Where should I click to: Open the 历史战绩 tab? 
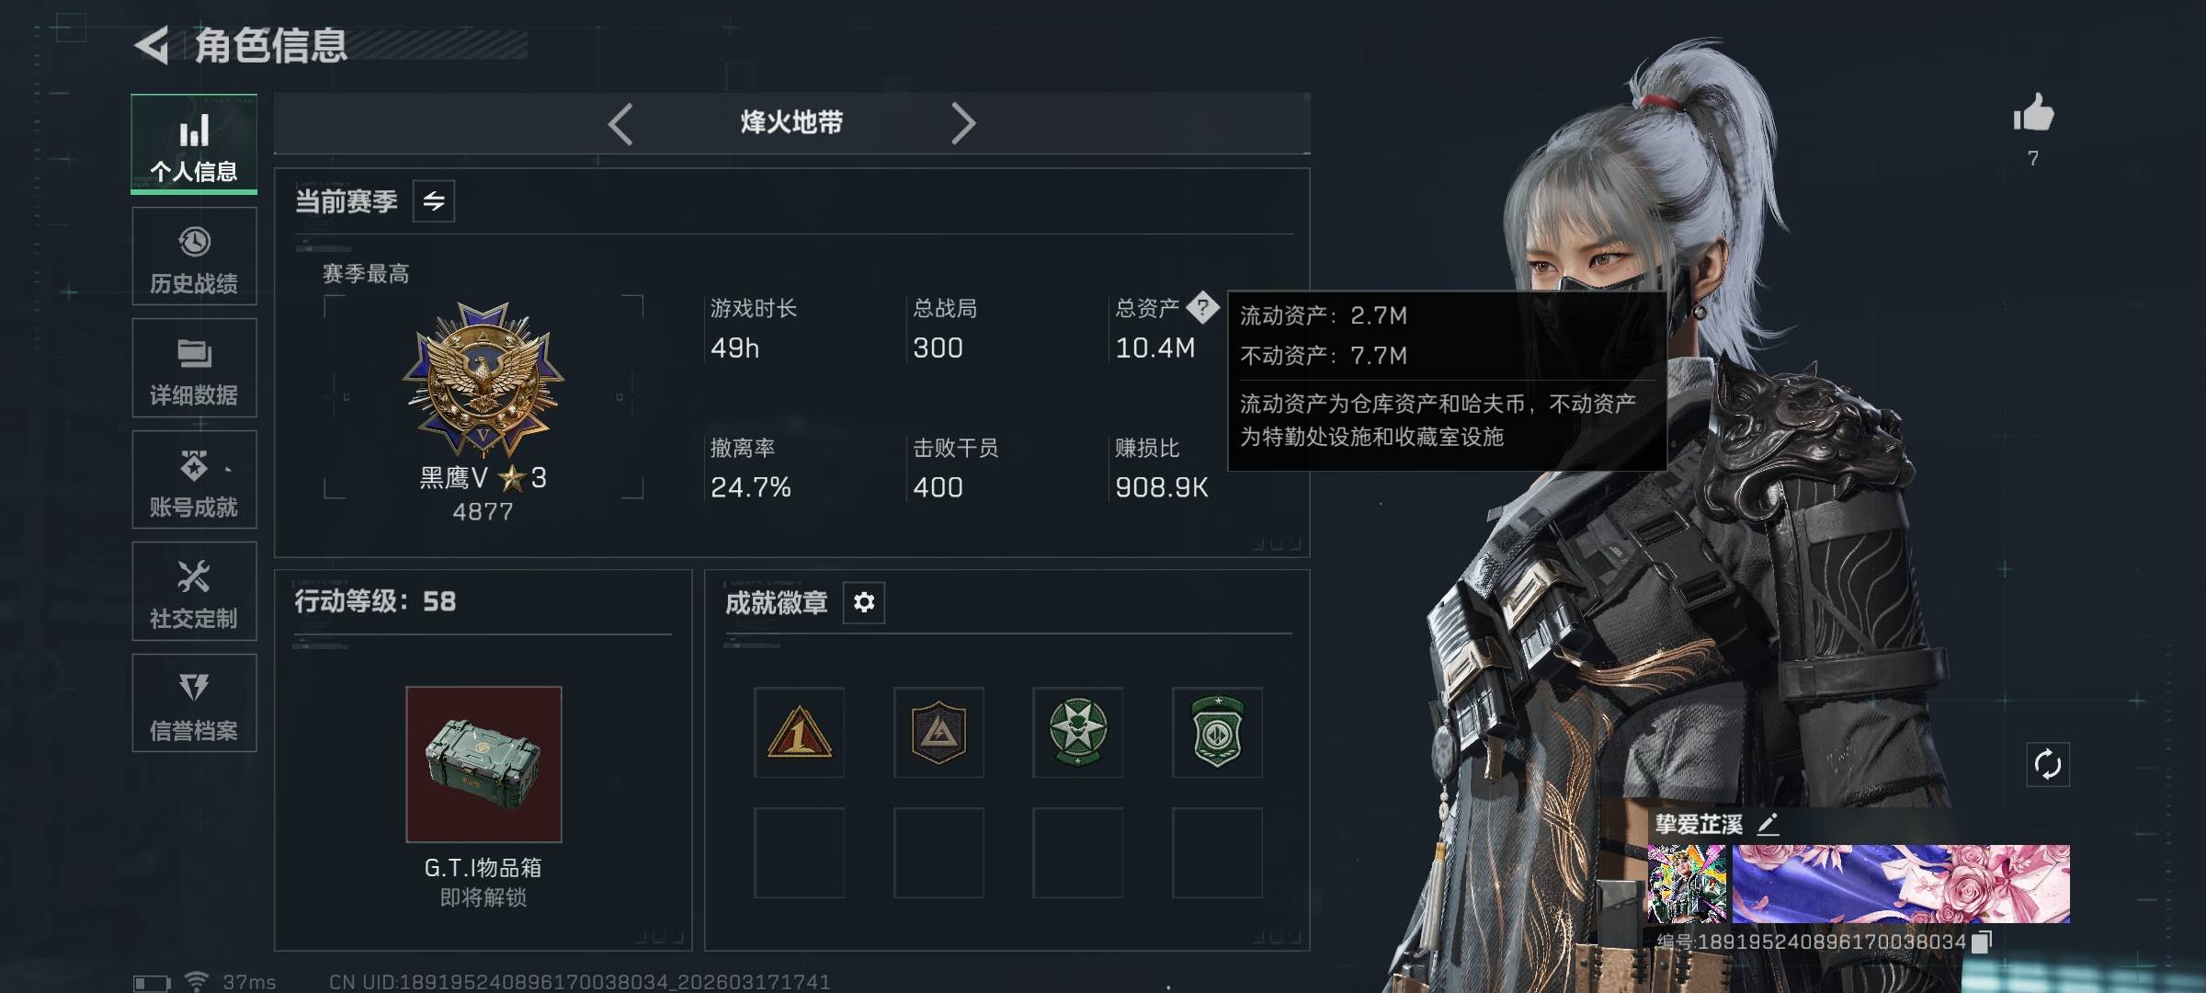click(194, 257)
